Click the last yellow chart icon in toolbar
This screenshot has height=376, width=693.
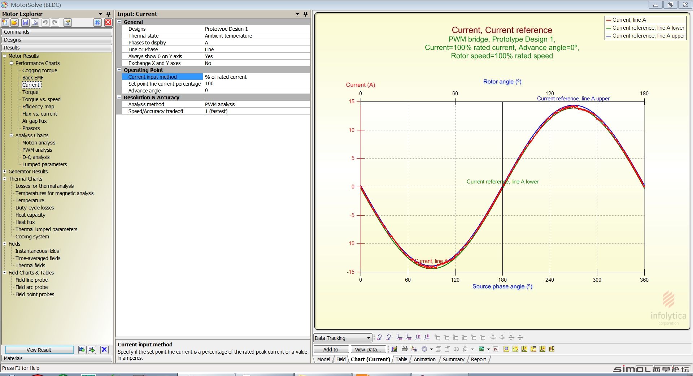tap(552, 349)
